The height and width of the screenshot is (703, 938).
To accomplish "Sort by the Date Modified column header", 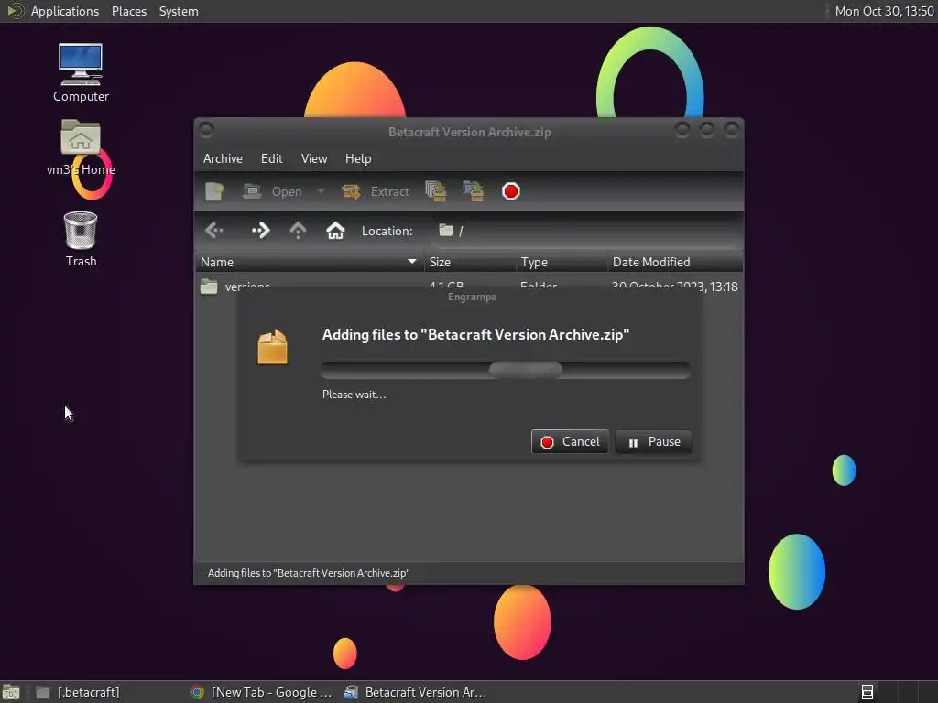I will pos(675,262).
